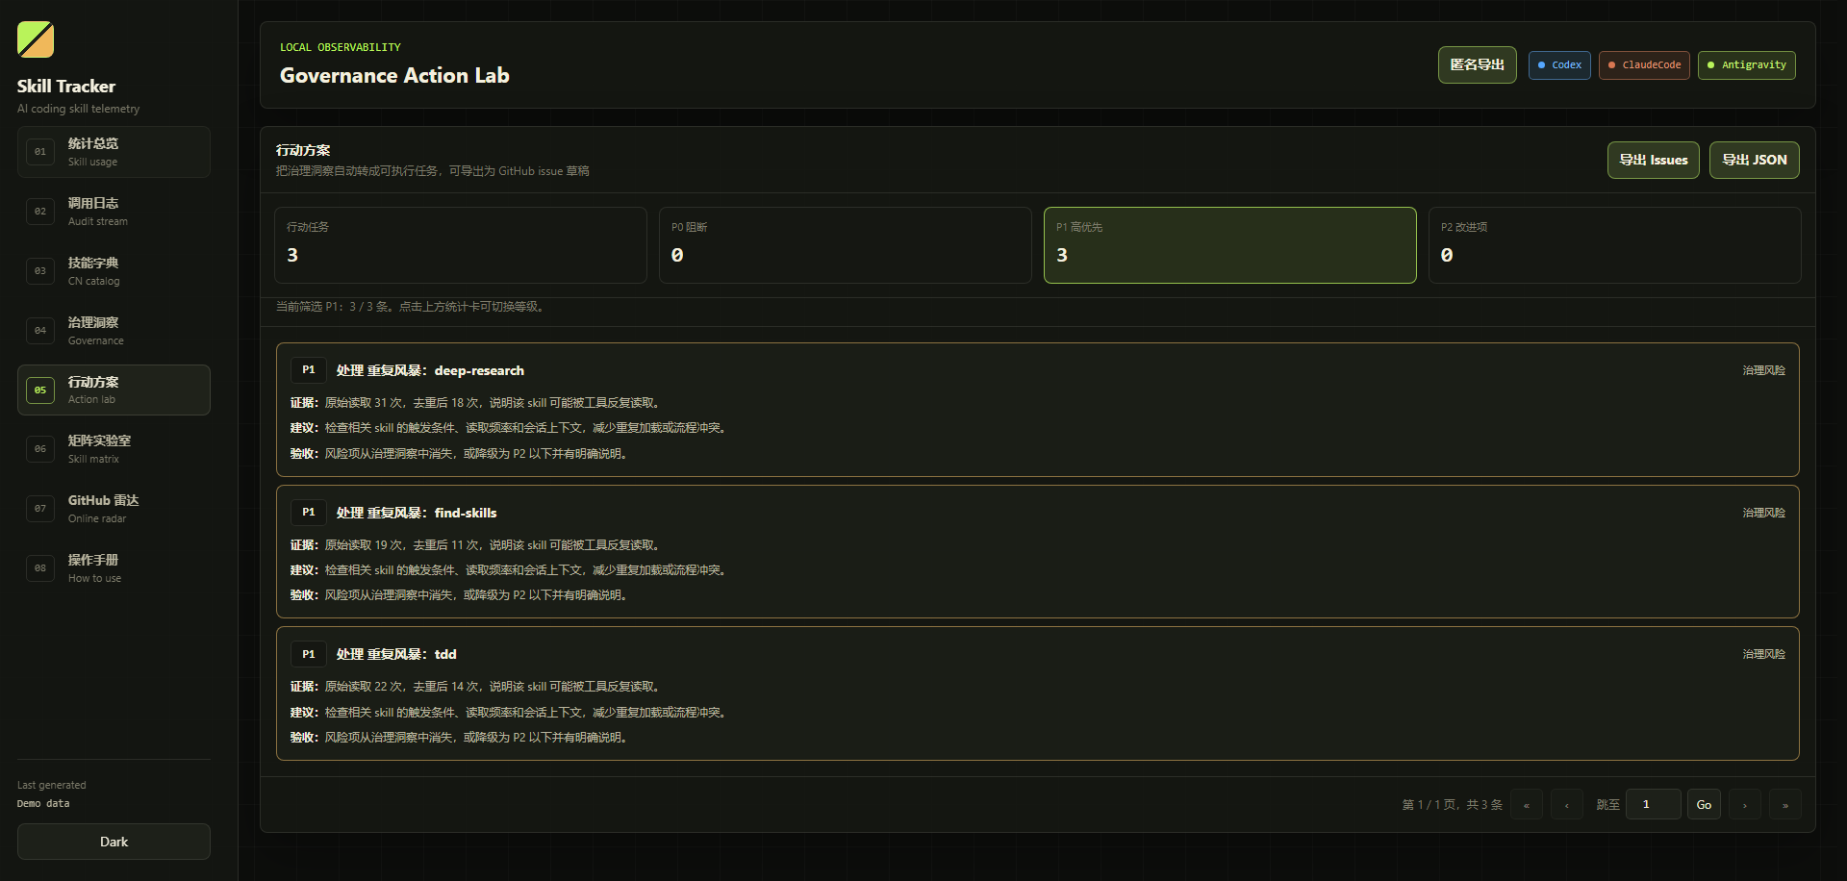Screen dimensions: 1847x881
Task: Go to last page with » button
Action: (1785, 804)
